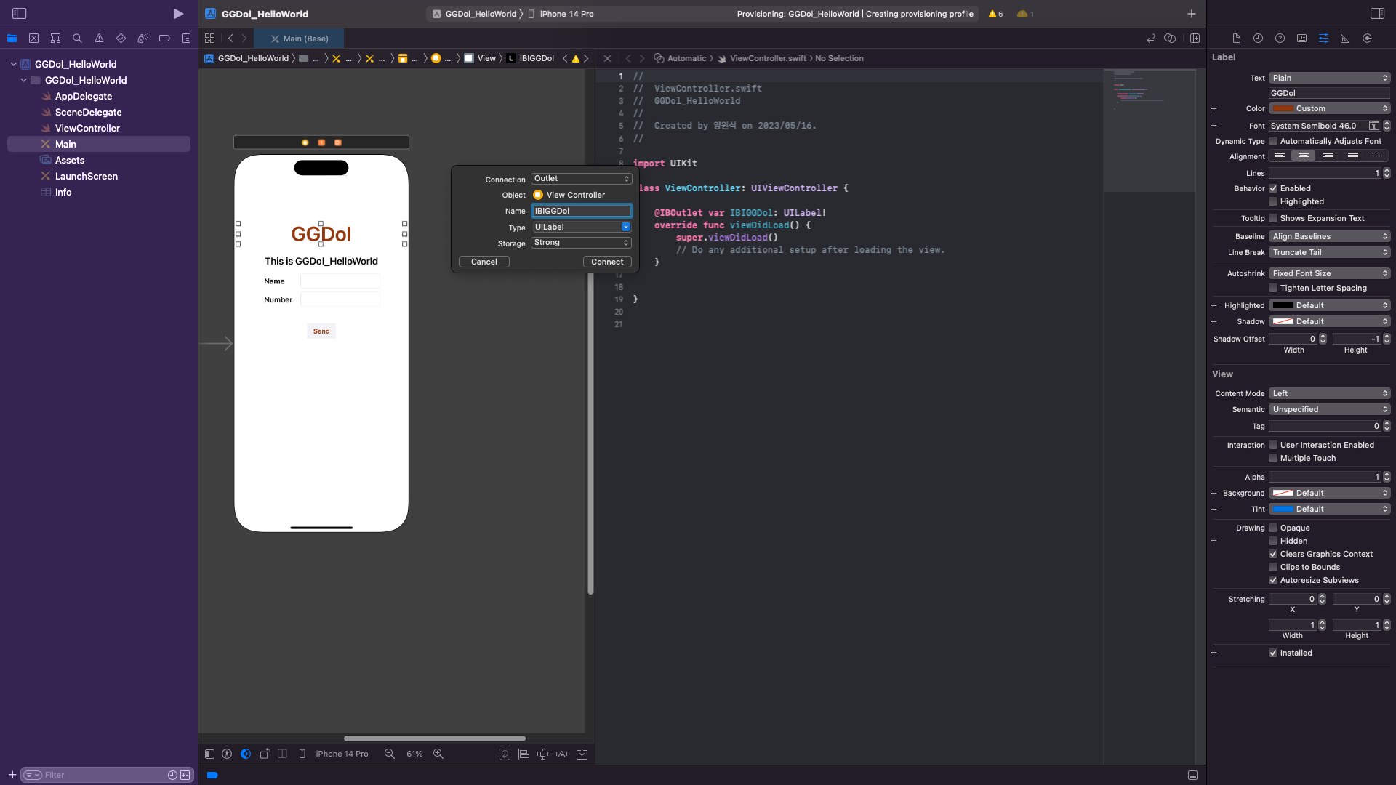Click the zoom out magnifier icon
The height and width of the screenshot is (785, 1396).
click(390, 754)
